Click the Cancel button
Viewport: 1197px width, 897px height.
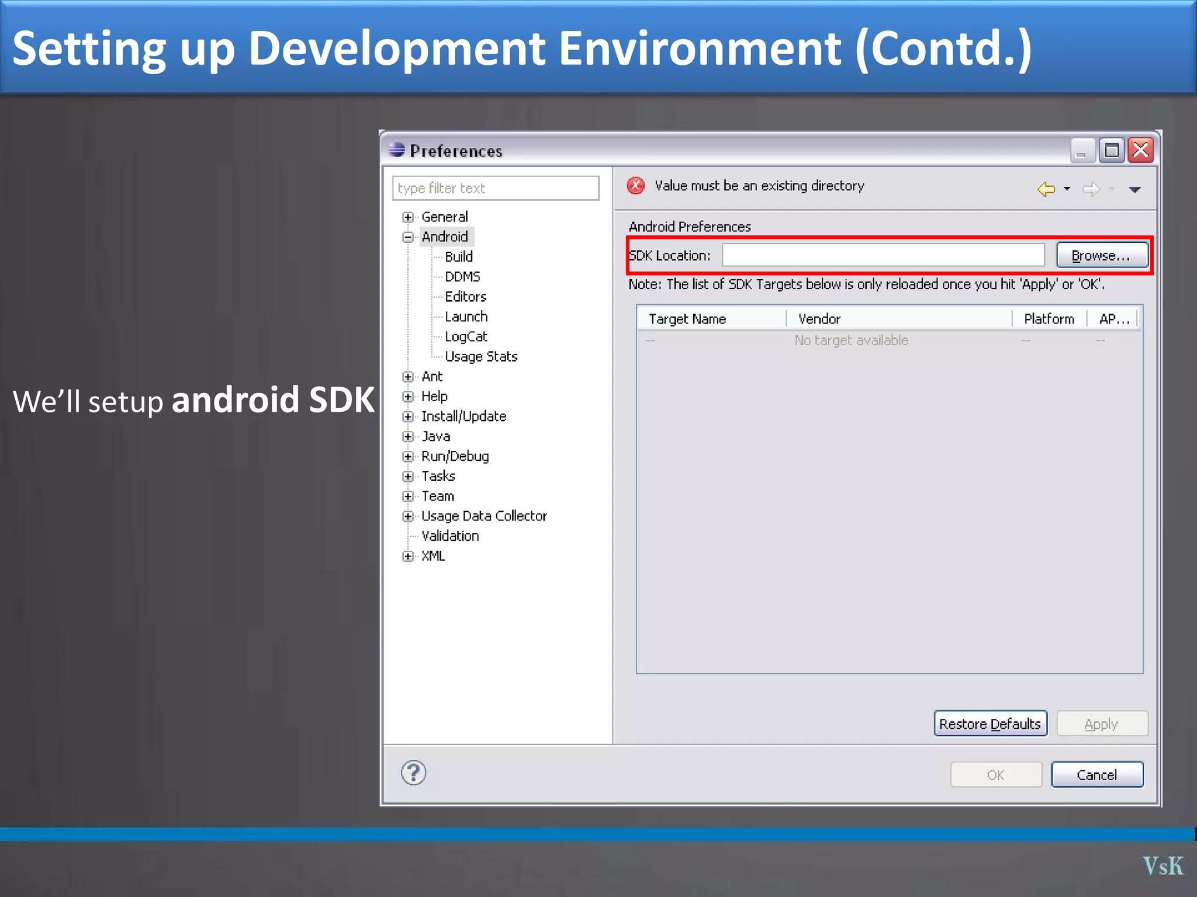(x=1097, y=774)
